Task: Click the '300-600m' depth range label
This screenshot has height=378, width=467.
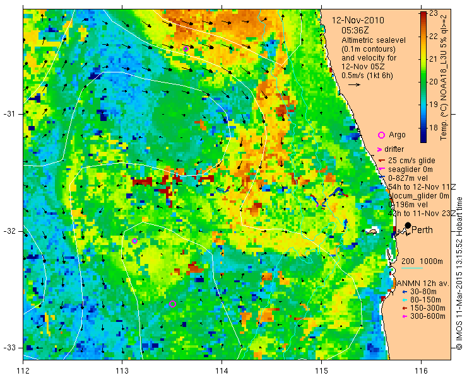Action: 428,316
